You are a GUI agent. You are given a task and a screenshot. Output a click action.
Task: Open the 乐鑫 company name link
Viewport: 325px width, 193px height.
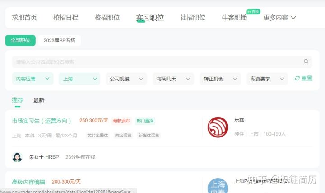point(239,120)
